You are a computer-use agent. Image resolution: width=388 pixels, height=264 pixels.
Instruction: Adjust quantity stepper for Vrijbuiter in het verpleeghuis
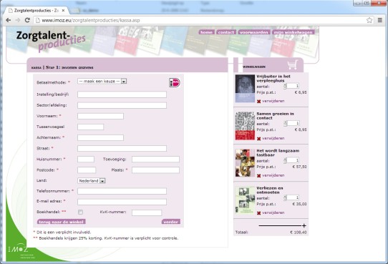click(285, 86)
